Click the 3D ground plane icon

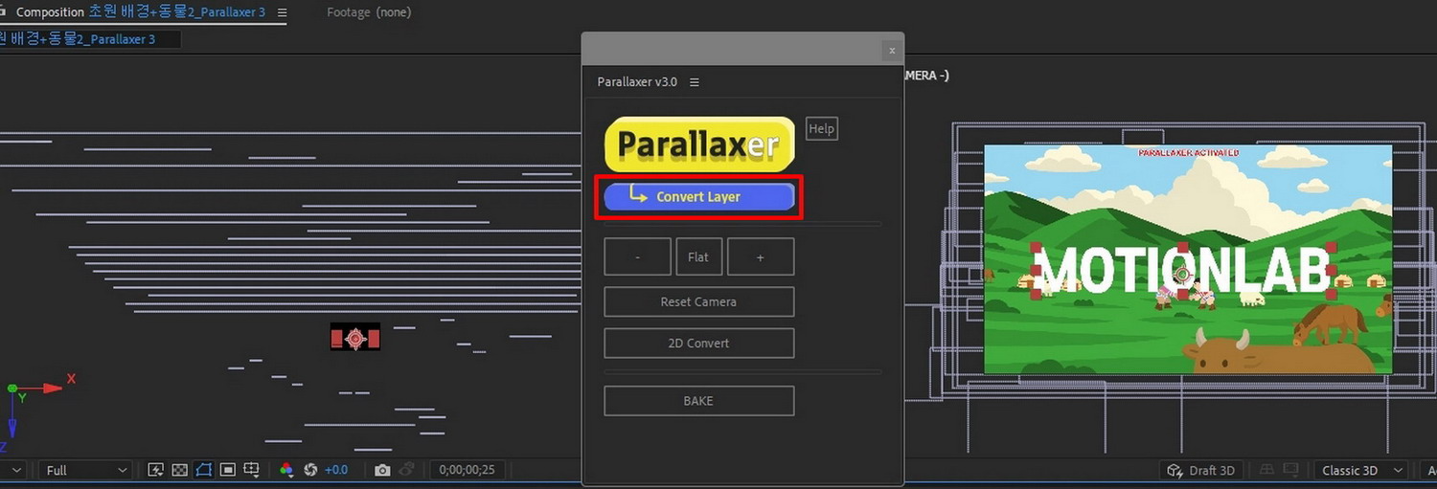1266,470
